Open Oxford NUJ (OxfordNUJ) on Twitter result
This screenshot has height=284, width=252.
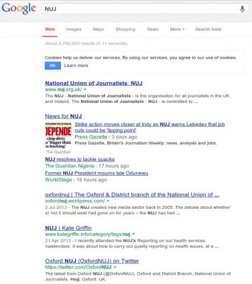(92, 261)
